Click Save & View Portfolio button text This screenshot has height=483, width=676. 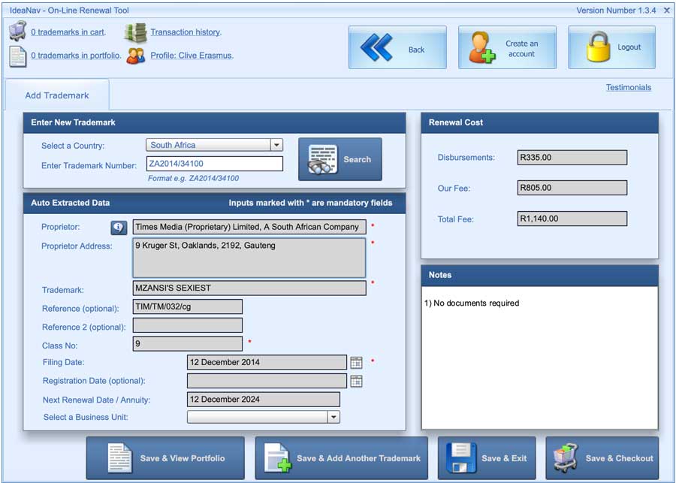[x=183, y=458]
